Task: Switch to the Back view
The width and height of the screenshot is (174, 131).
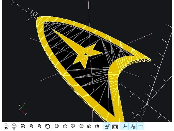Action: (97, 126)
